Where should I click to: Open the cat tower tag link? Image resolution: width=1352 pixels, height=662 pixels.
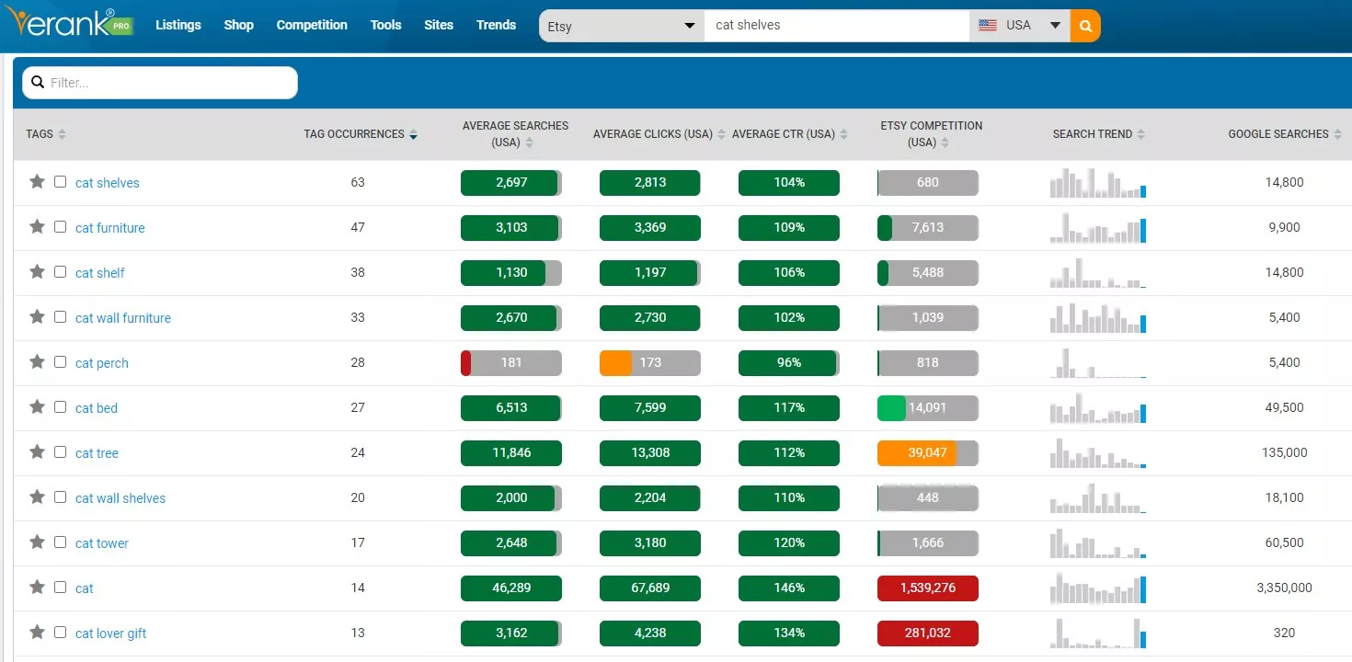(102, 543)
